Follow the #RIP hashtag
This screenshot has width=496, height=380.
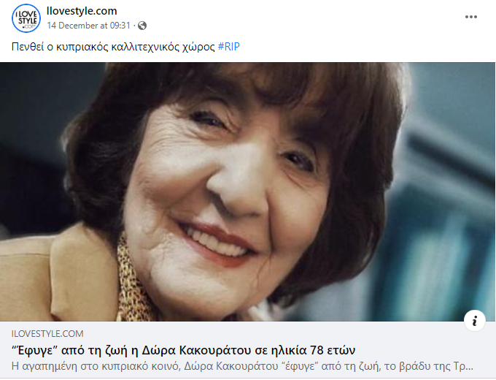229,47
